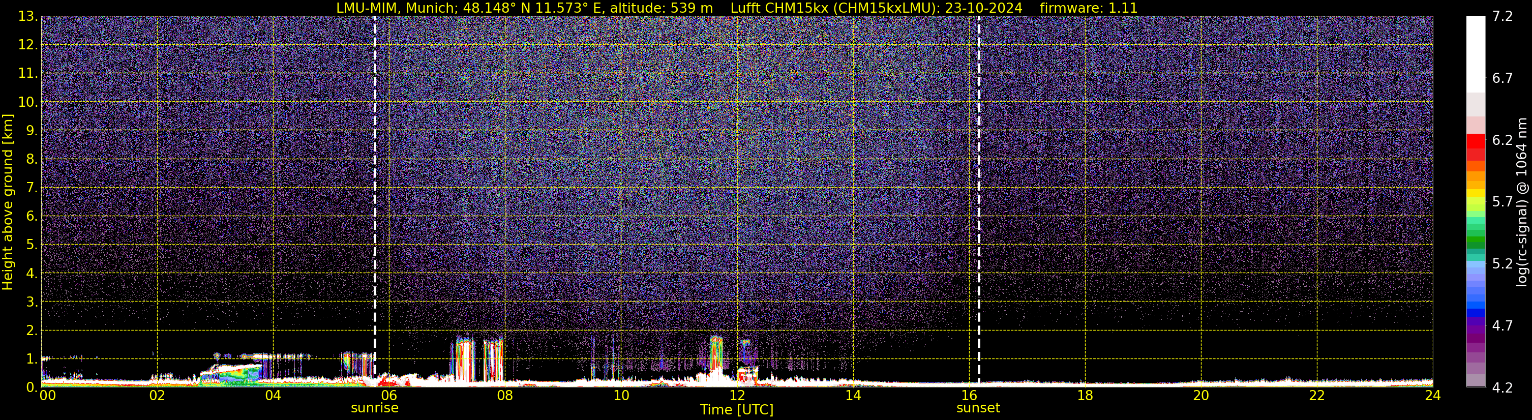Click the time tick label '14'
The height and width of the screenshot is (420, 1532).
click(853, 396)
